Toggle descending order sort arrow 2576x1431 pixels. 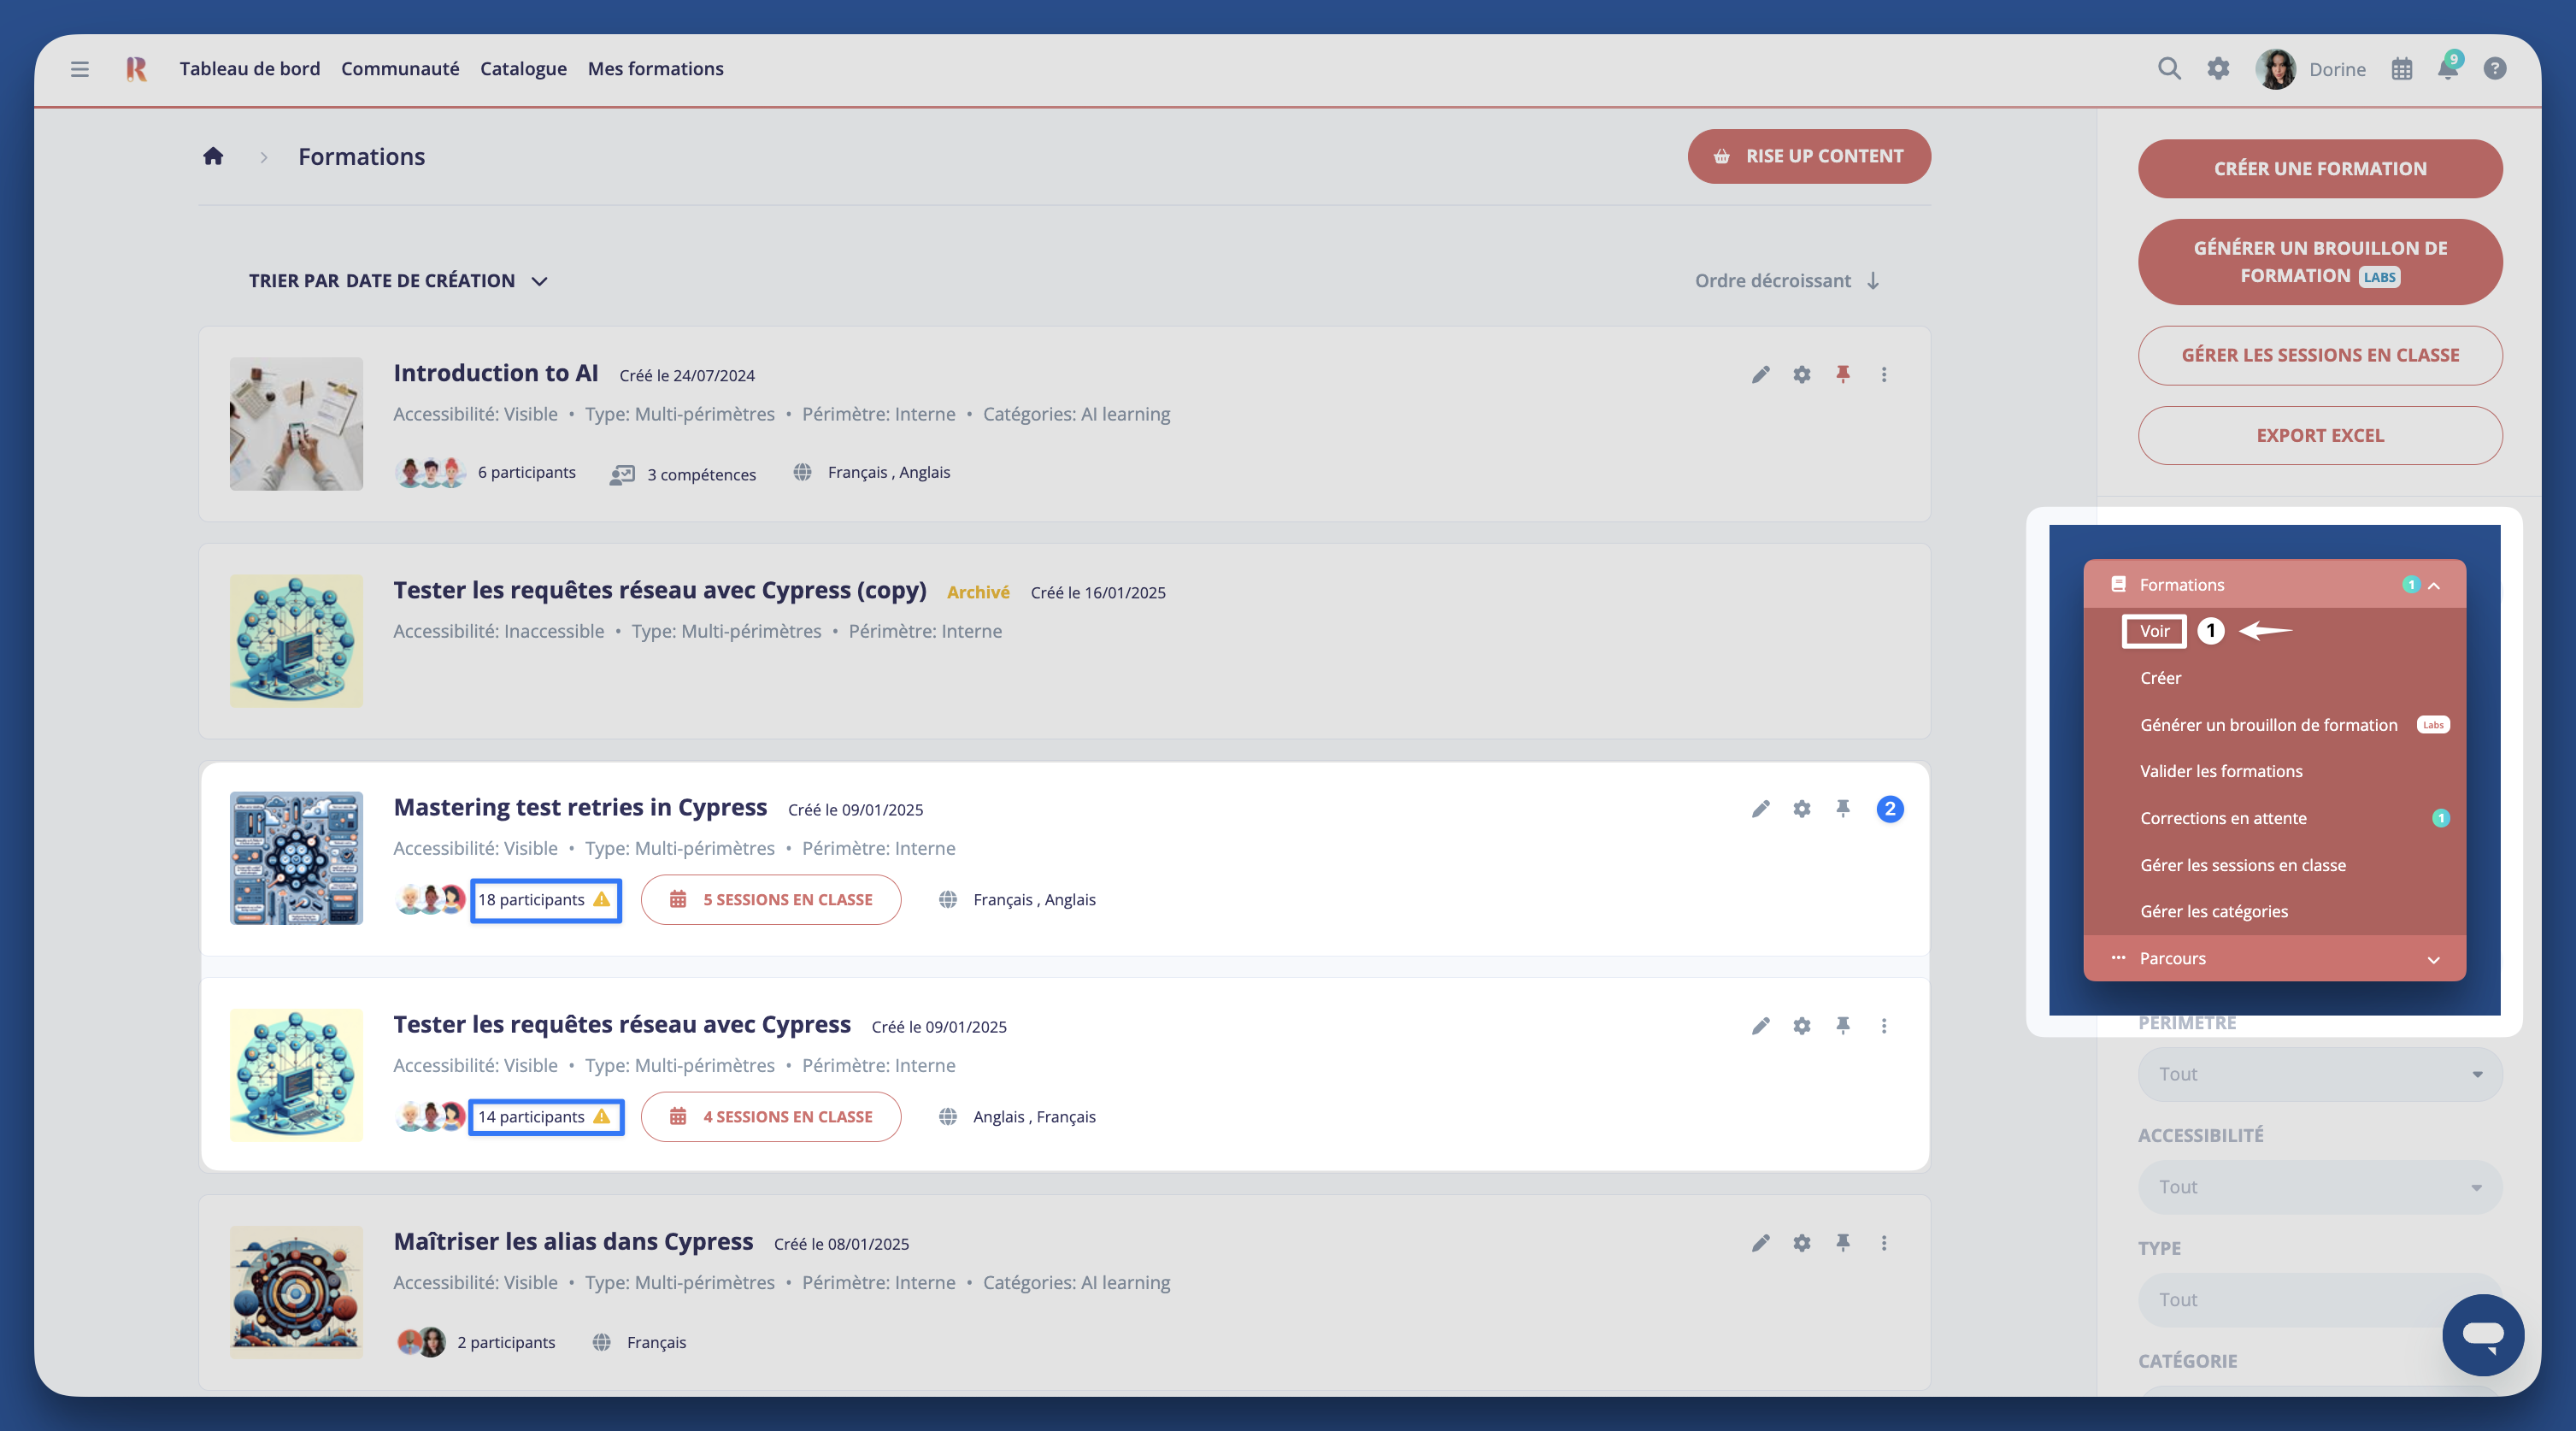(1873, 281)
